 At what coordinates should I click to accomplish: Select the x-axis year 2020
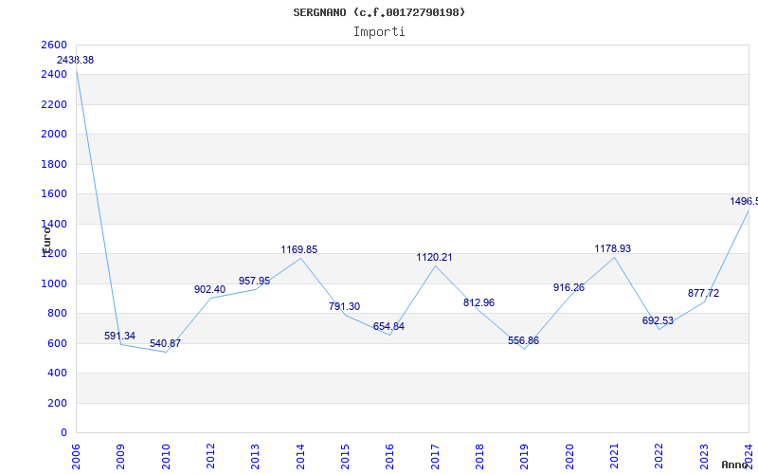(x=569, y=456)
